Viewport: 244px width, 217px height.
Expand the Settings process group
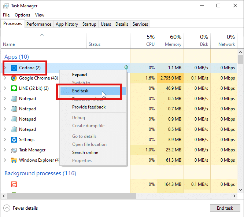[5, 140]
